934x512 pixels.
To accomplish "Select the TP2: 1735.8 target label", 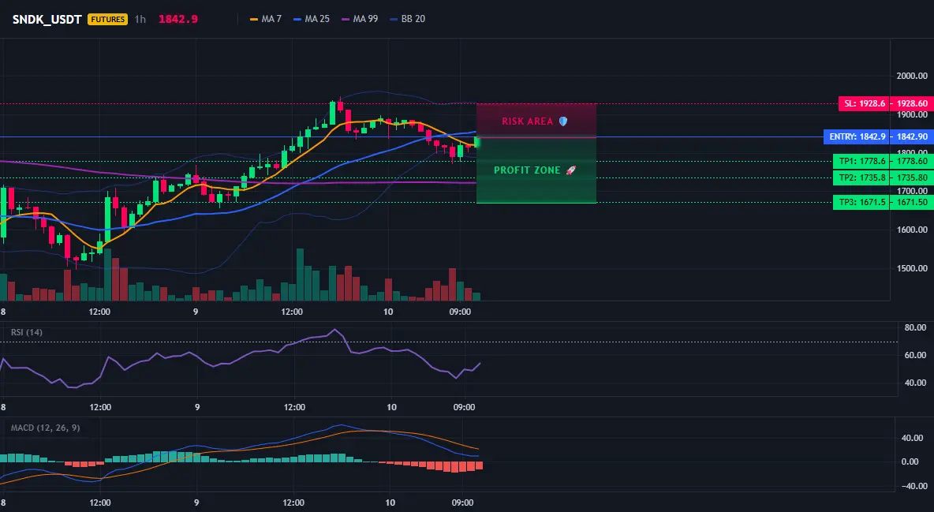I will 862,178.
